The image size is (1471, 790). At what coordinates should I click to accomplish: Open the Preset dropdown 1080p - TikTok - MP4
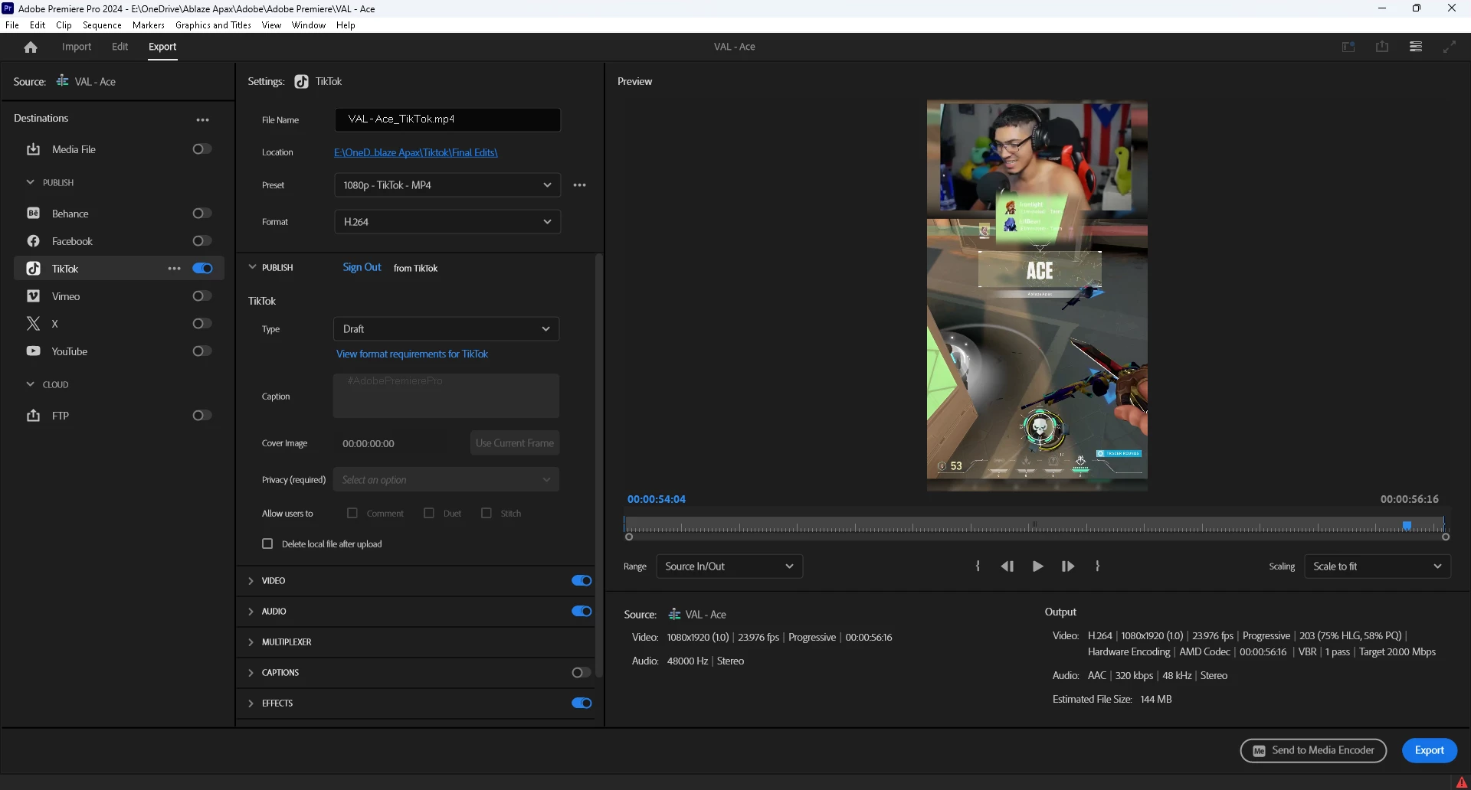pyautogui.click(x=447, y=185)
